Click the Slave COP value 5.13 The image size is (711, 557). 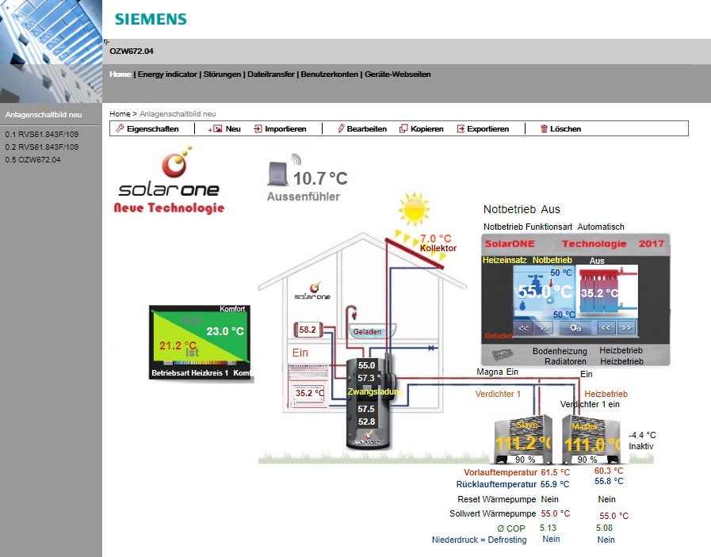pos(548,528)
